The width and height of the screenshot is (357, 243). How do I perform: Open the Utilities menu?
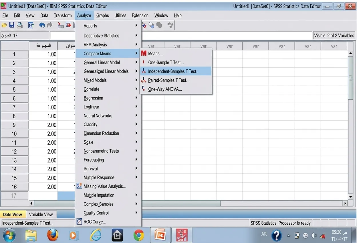[x=120, y=15]
